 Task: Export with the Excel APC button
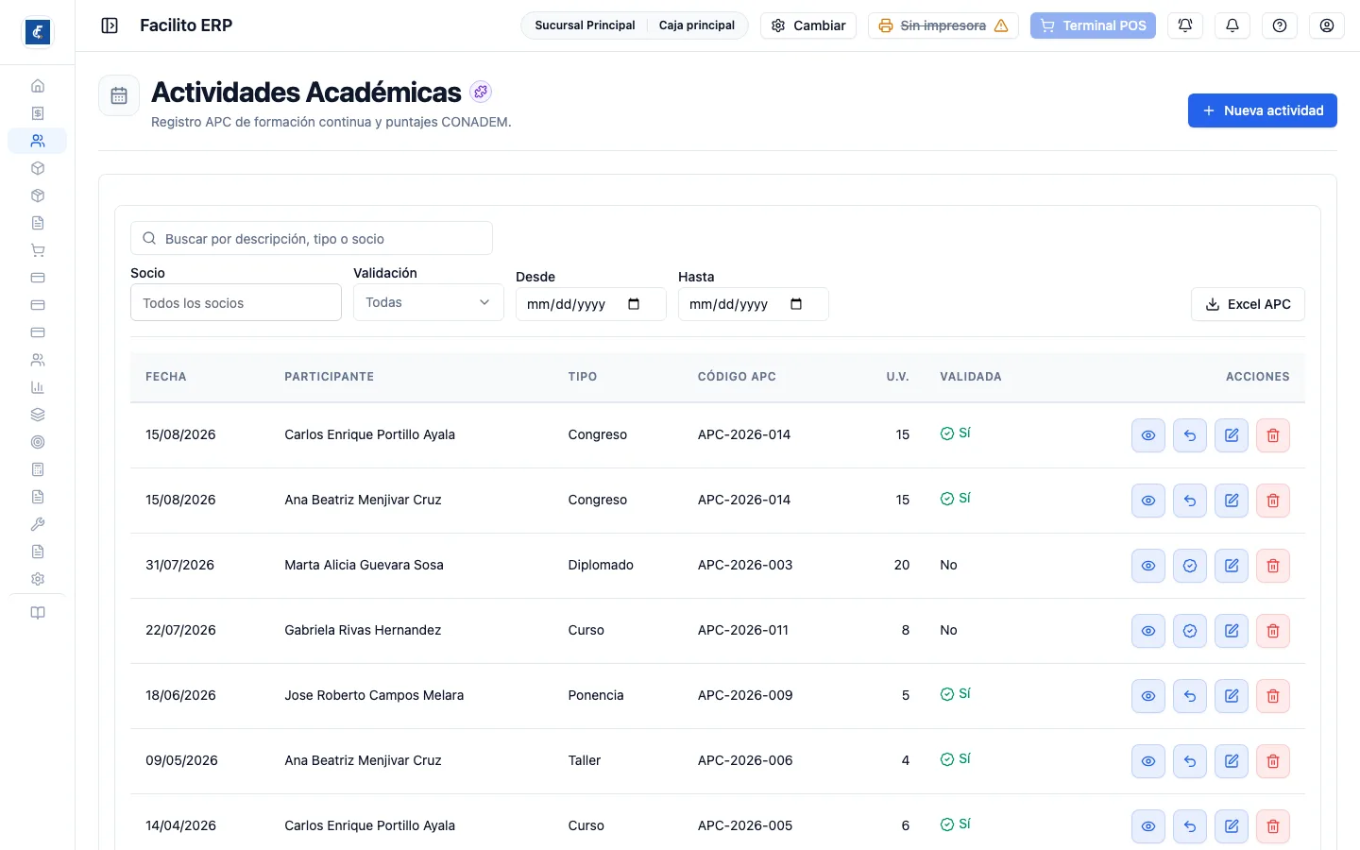click(1249, 304)
